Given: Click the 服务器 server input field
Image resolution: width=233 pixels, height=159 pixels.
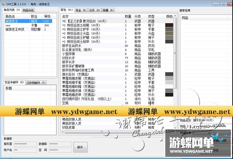Looking at the screenshot, I should point(25,144).
